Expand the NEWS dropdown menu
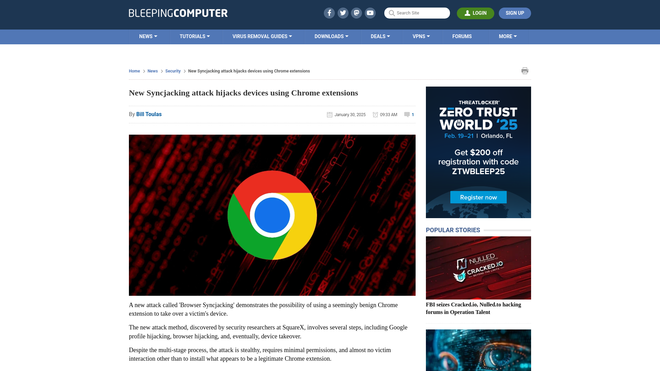 (x=148, y=36)
